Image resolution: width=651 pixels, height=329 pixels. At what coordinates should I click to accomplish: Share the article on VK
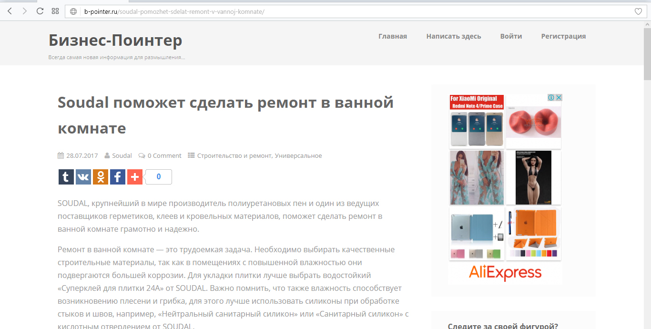(83, 177)
